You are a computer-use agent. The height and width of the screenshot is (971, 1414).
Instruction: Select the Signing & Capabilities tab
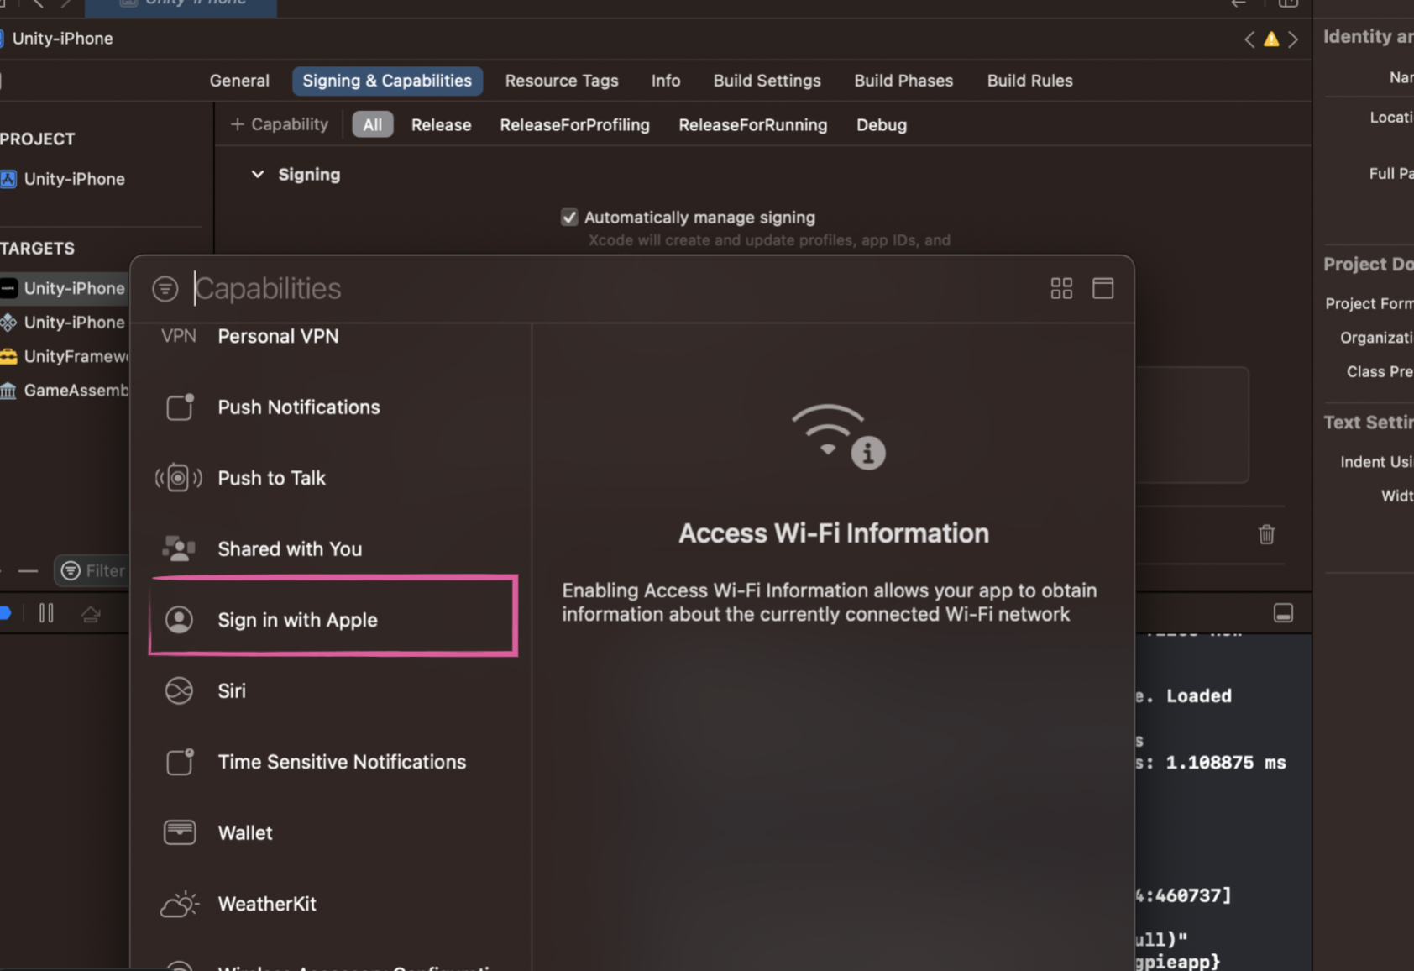pyautogui.click(x=387, y=81)
